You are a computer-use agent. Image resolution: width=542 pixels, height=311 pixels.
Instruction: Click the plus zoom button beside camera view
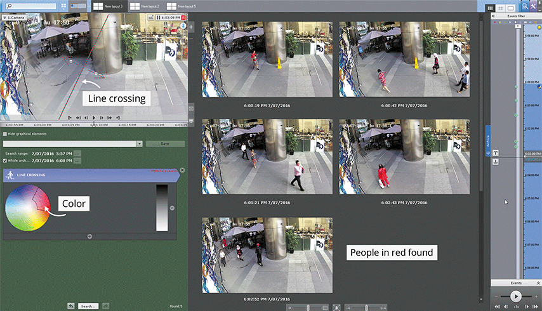point(192,27)
